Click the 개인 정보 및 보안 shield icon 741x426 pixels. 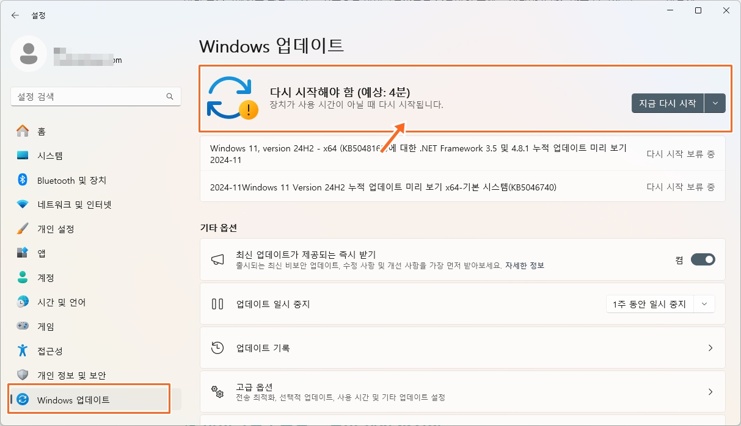click(23, 375)
